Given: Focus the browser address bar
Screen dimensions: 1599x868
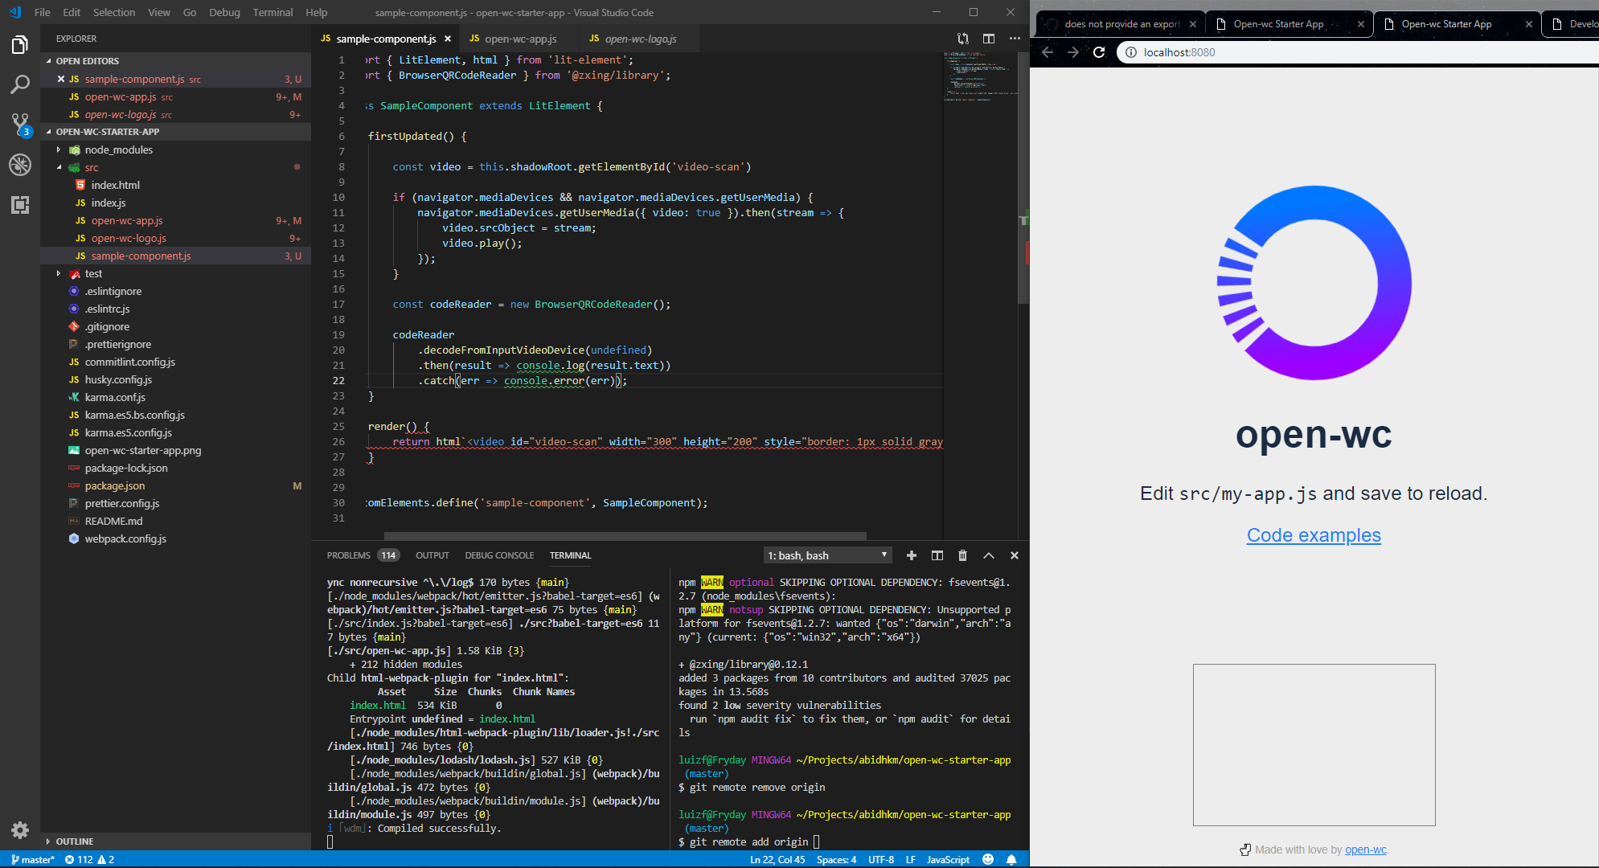Looking at the screenshot, I should coord(1286,52).
